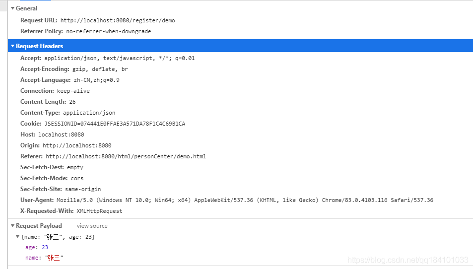Click the Content-Length value 26
The height and width of the screenshot is (269, 473).
pyautogui.click(x=72, y=102)
